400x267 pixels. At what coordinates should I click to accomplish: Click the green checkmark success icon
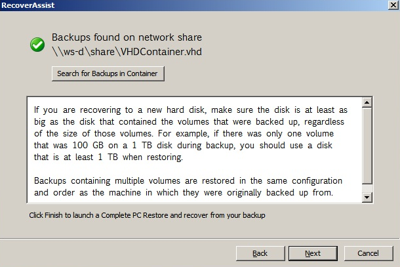tap(37, 45)
